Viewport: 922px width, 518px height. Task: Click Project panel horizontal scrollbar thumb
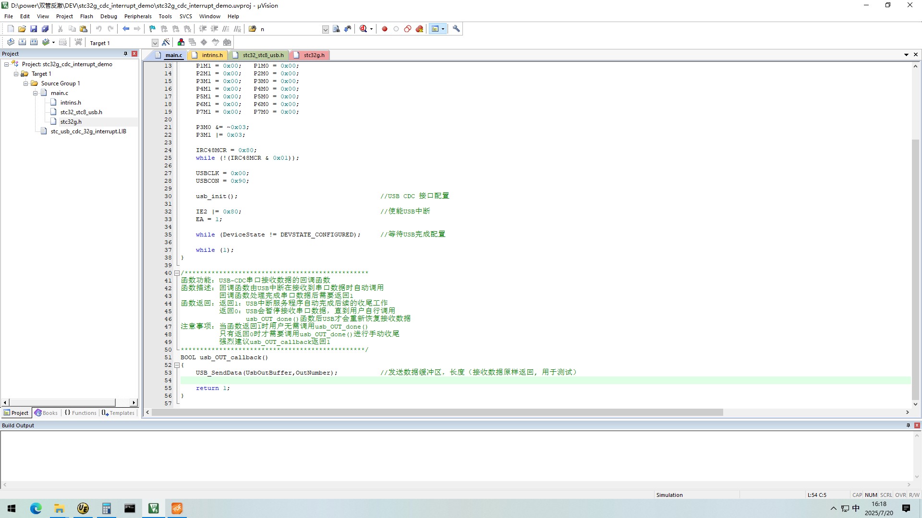tap(62, 402)
